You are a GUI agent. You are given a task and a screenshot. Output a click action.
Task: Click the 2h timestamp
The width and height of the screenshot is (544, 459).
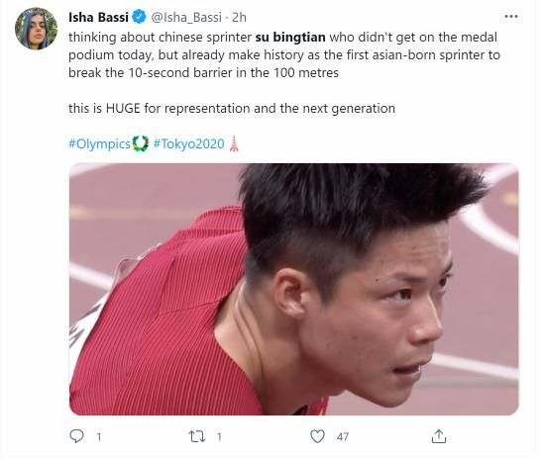click(239, 18)
